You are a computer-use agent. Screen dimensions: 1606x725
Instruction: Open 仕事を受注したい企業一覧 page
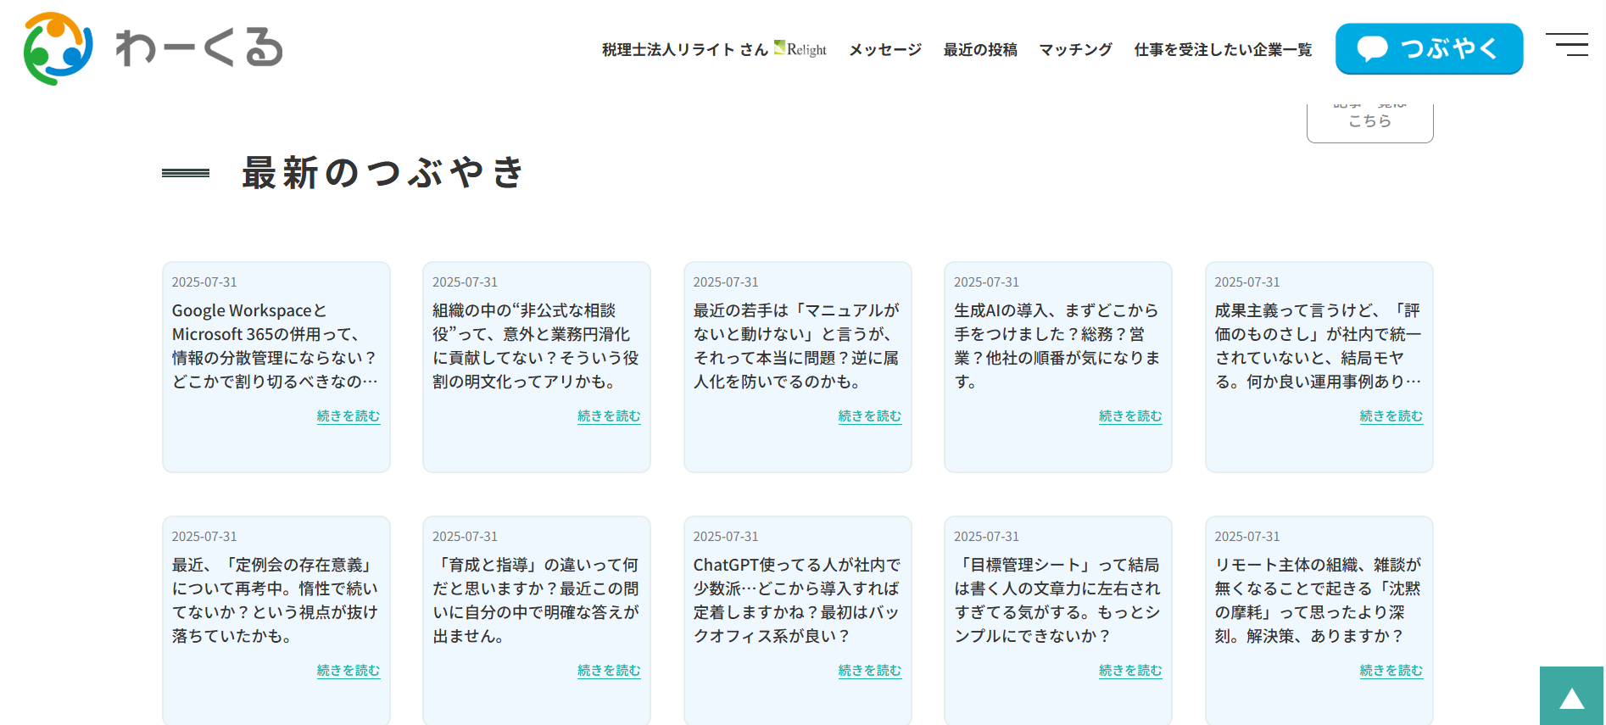pos(1222,50)
